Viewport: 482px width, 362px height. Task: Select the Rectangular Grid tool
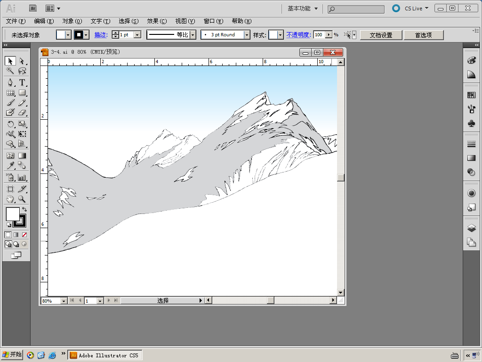(10, 92)
